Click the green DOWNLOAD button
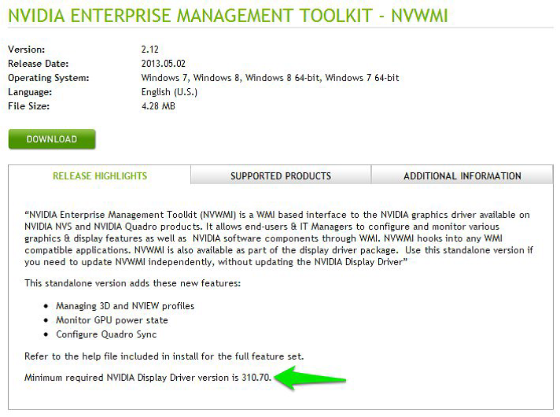This screenshot has height=417, width=560. [52, 139]
